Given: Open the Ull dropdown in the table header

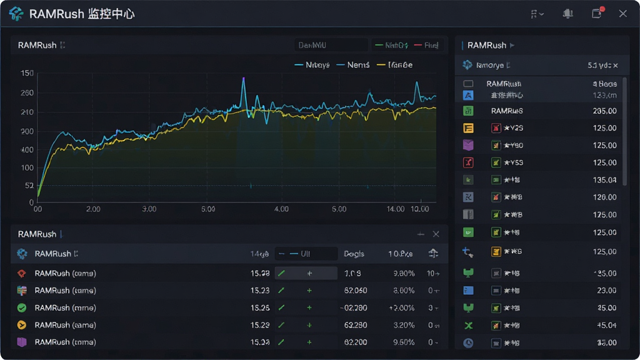Looking at the screenshot, I should tap(306, 254).
